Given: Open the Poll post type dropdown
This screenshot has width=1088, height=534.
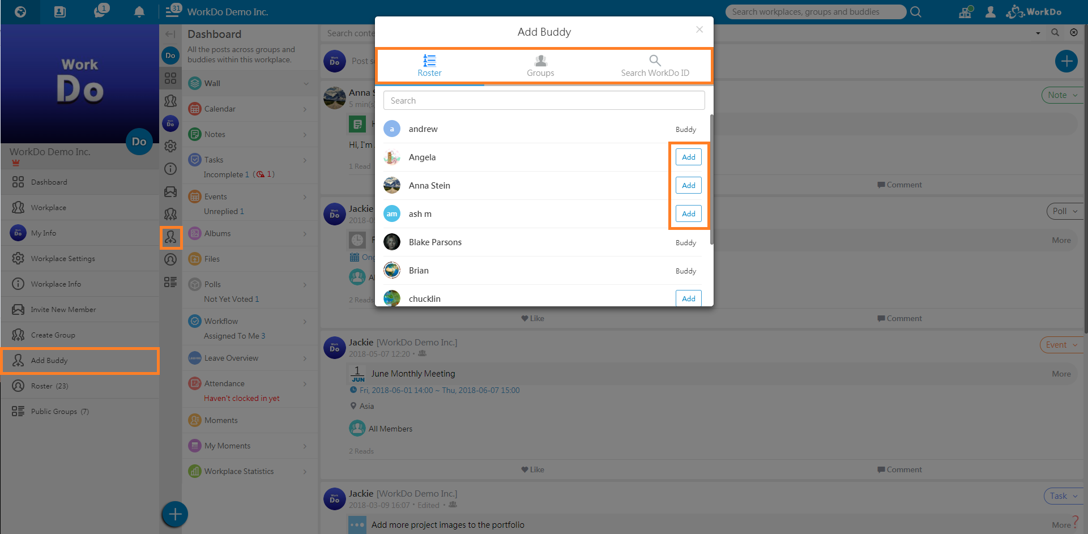Looking at the screenshot, I should pos(1065,211).
